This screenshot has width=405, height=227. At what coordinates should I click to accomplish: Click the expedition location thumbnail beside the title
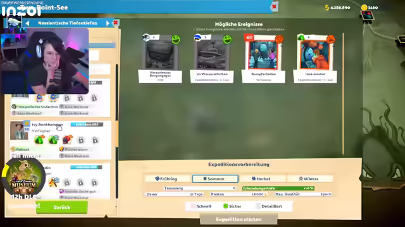14,23
